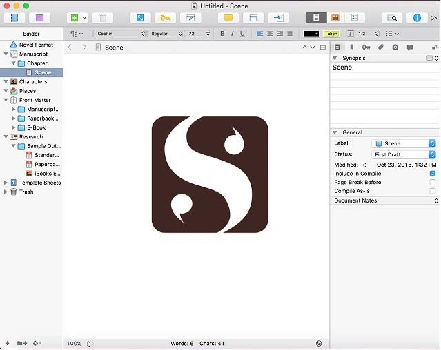Center align text
Viewport: 441px width, 350px height.
point(270,34)
